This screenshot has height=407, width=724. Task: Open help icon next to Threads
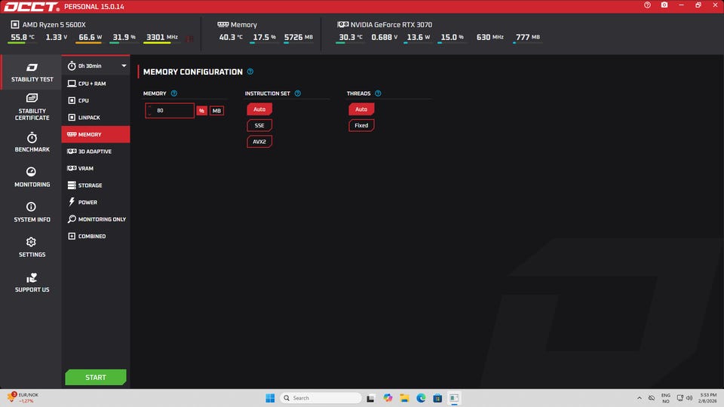[x=378, y=93]
